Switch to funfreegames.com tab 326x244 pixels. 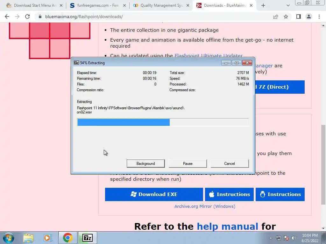[98, 5]
